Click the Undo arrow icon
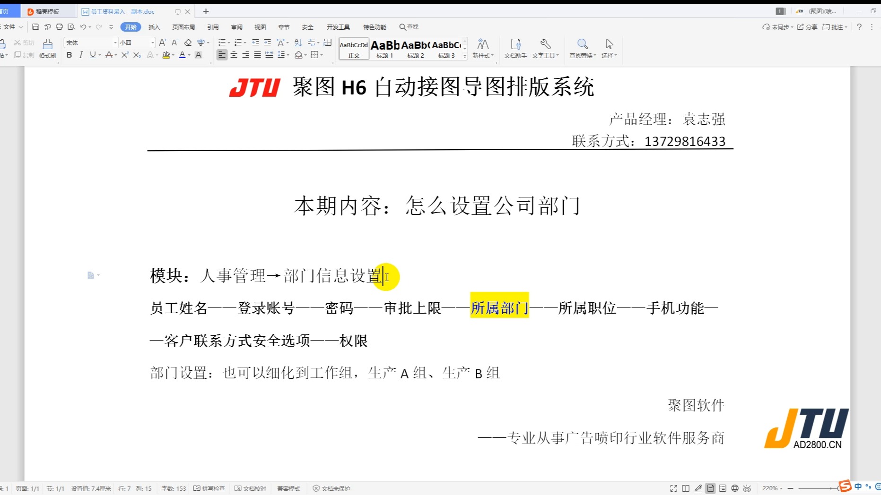The image size is (881, 495). [x=83, y=27]
